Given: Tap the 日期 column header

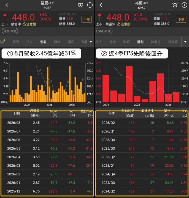Looking at the screenshot, I should (17, 113).
